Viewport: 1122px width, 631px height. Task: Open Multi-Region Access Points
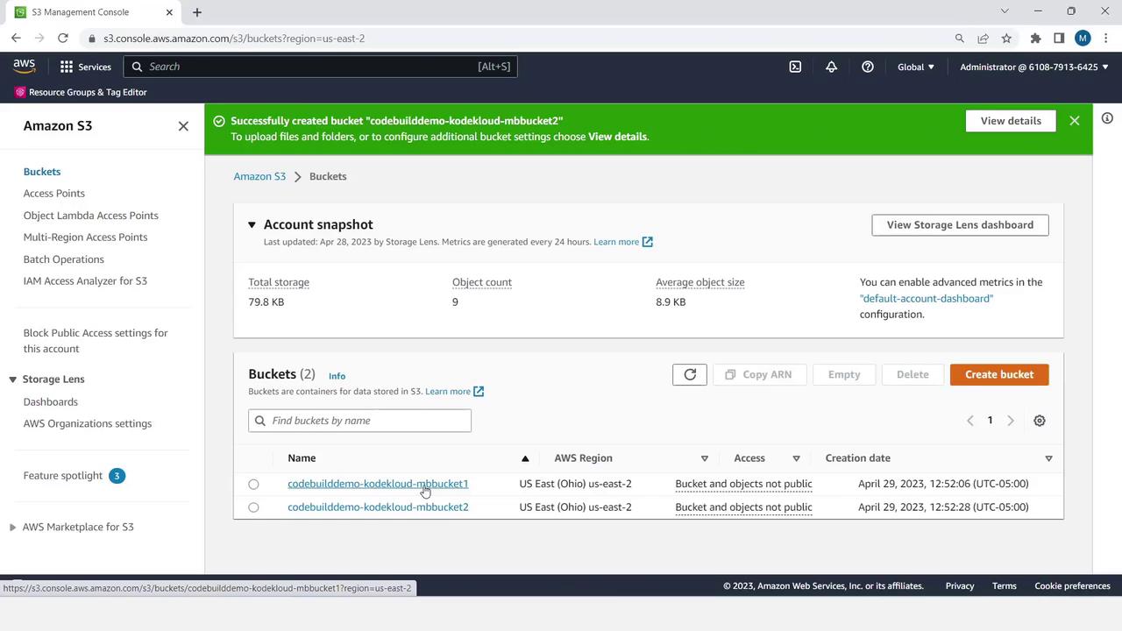(86, 238)
